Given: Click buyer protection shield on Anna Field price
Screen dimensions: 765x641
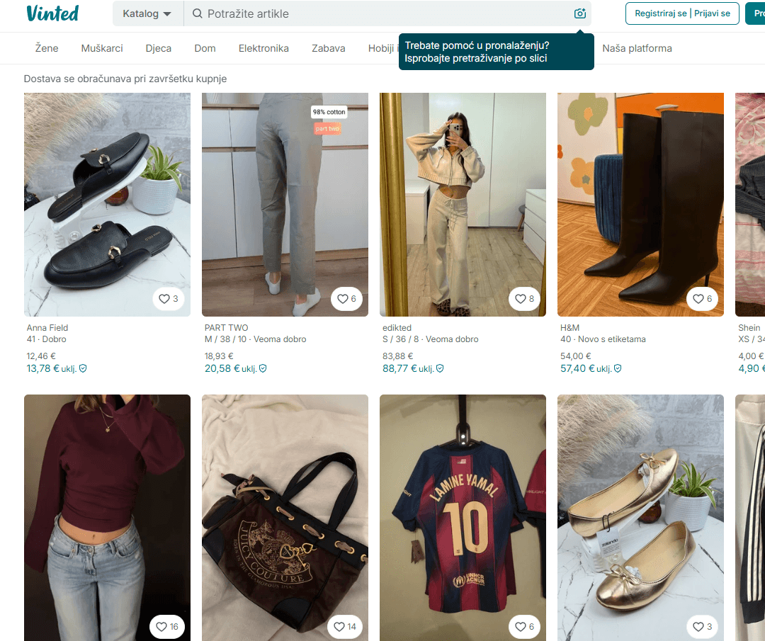Looking at the screenshot, I should coord(84,368).
